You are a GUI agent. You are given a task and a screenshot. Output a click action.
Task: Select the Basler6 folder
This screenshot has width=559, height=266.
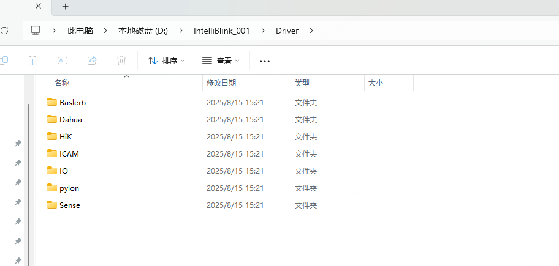tap(72, 102)
